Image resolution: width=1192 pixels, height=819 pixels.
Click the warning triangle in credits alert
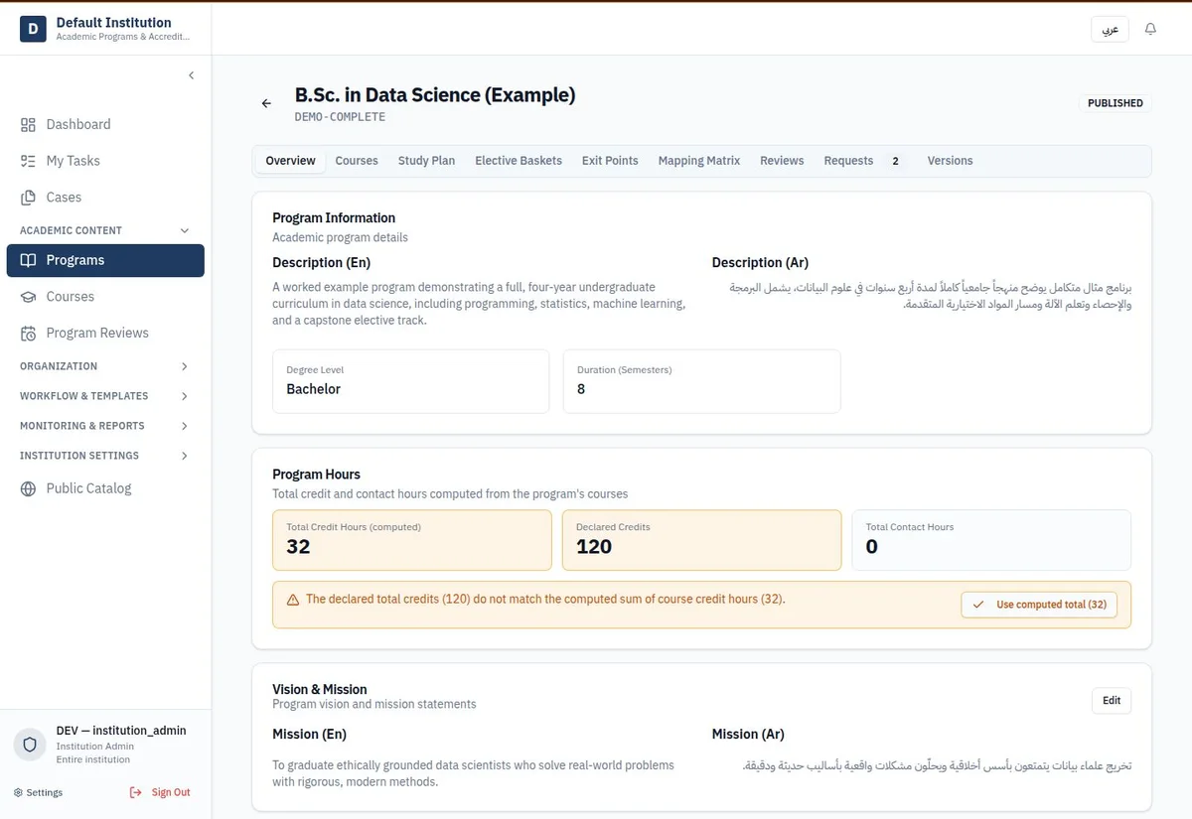coord(293,600)
